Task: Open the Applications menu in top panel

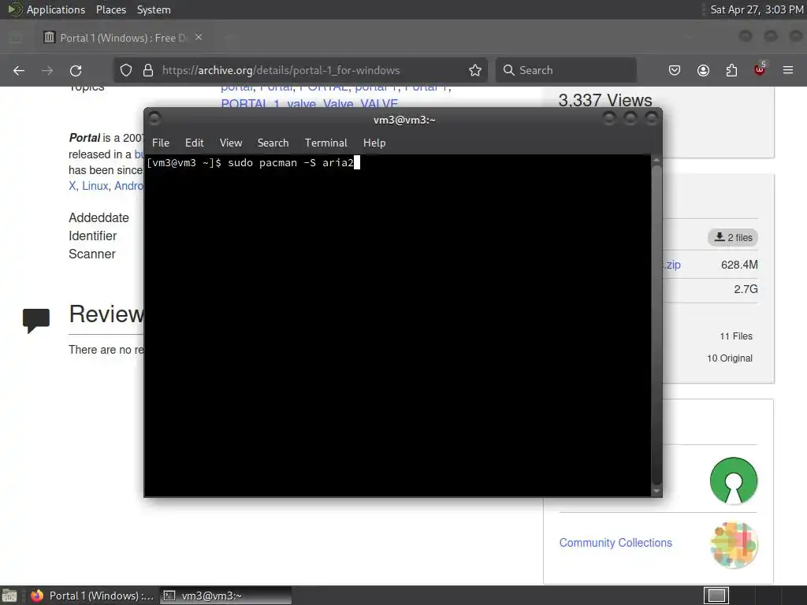Action: click(x=56, y=9)
